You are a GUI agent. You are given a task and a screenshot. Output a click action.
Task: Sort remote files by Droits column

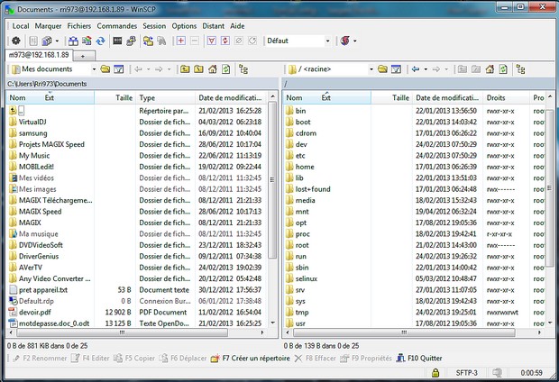[496, 97]
